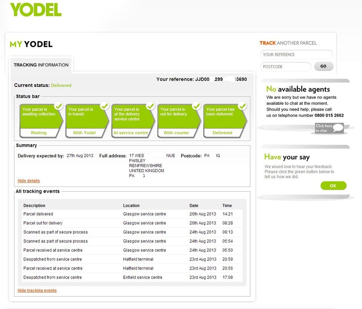The width and height of the screenshot is (362, 309).
Task: Click the Parcel delivered event row
Action: pos(132,214)
